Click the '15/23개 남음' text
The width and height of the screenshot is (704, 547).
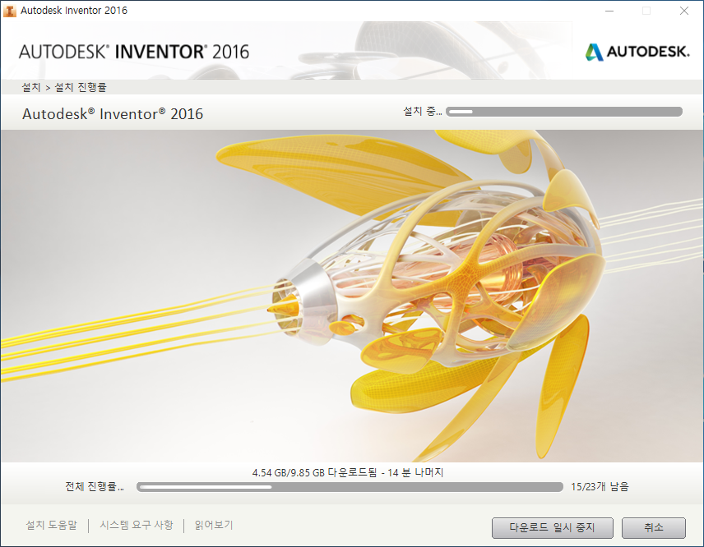tap(600, 486)
